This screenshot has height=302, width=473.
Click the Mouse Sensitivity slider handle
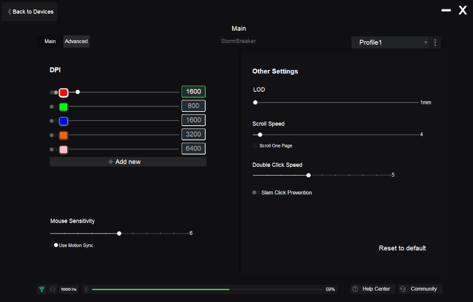(119, 233)
